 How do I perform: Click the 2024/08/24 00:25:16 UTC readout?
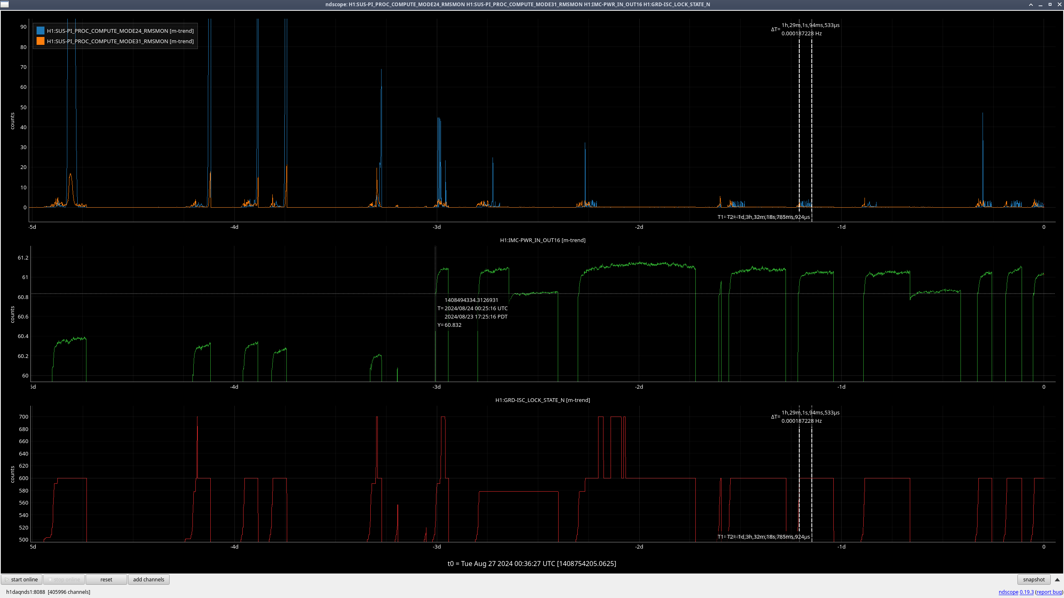point(476,308)
